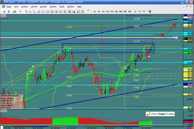Viewport: 194px width, 129px height.
Task: Switch chart to 1m timeframe
Action: click(95, 12)
